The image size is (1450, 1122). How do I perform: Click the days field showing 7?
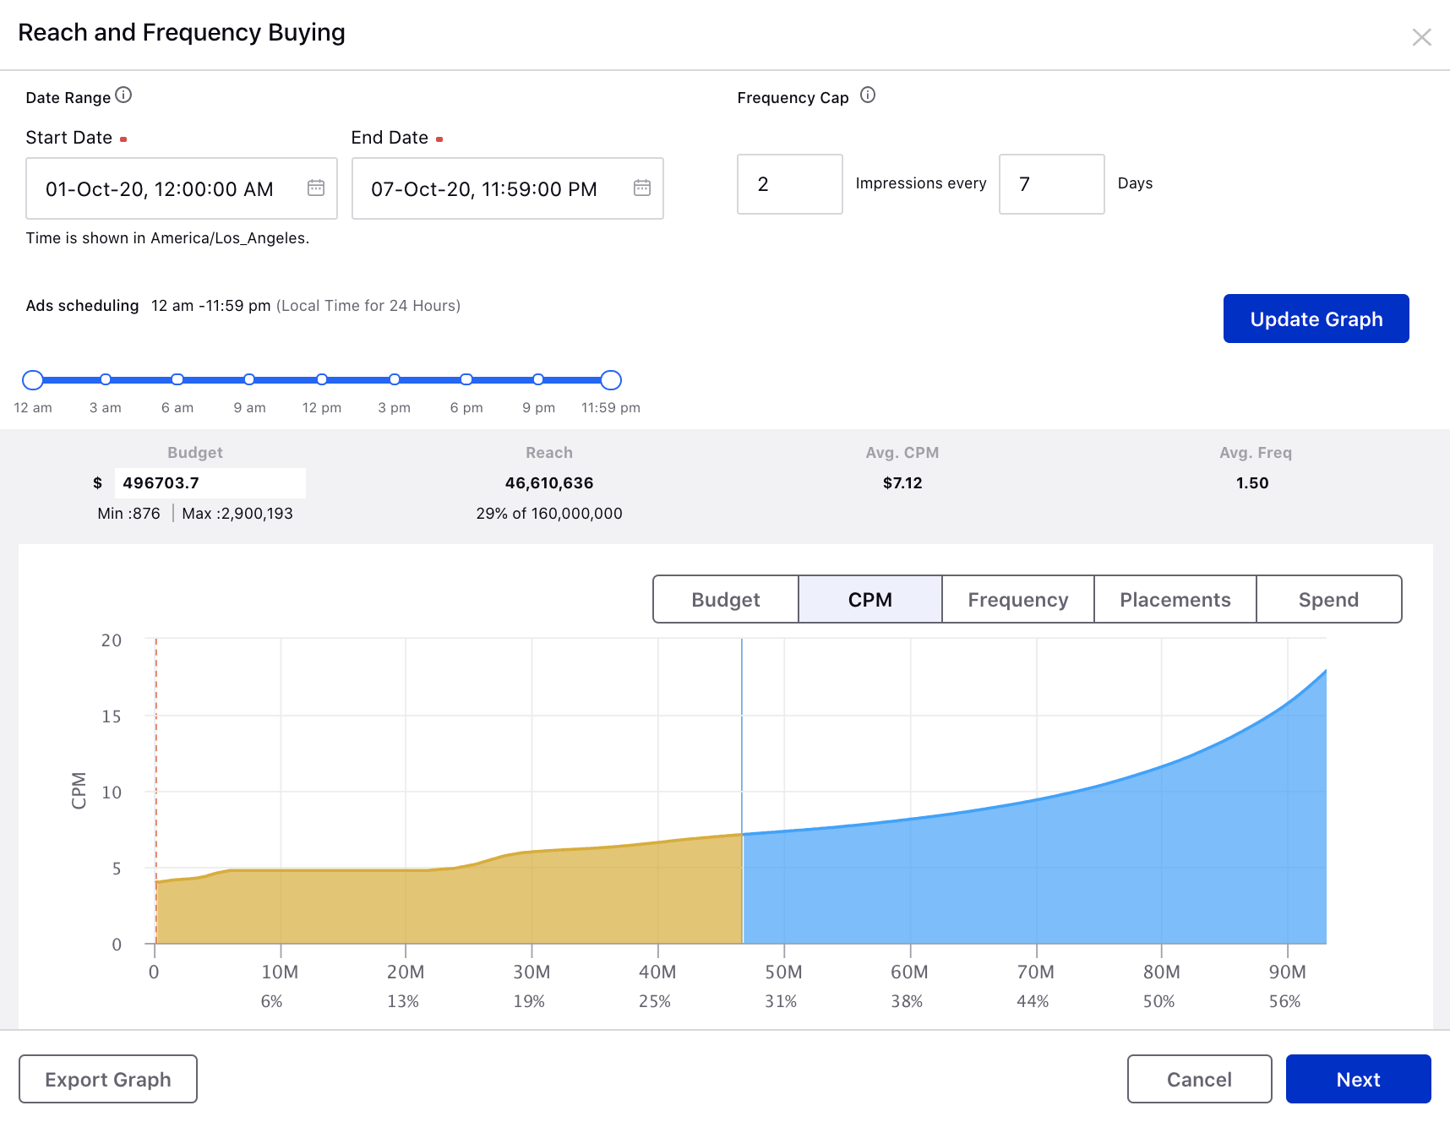(1051, 184)
